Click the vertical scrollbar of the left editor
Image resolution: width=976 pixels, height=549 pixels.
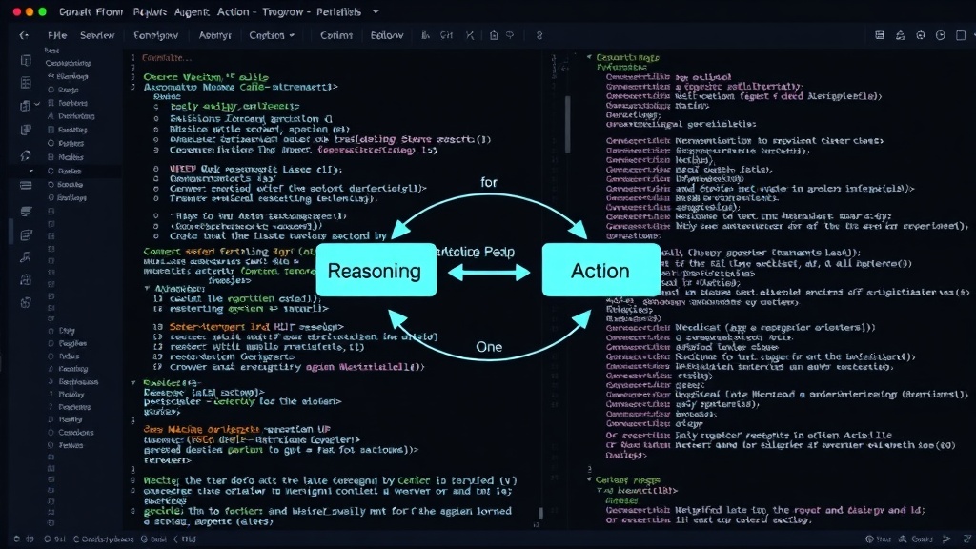[567, 125]
